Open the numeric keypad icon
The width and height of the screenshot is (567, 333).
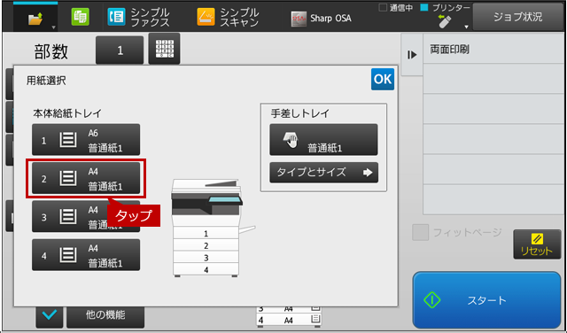pyautogui.click(x=164, y=49)
